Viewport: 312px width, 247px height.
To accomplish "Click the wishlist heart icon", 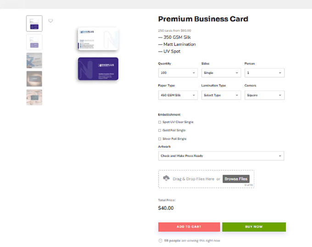I will pyautogui.click(x=50, y=21).
